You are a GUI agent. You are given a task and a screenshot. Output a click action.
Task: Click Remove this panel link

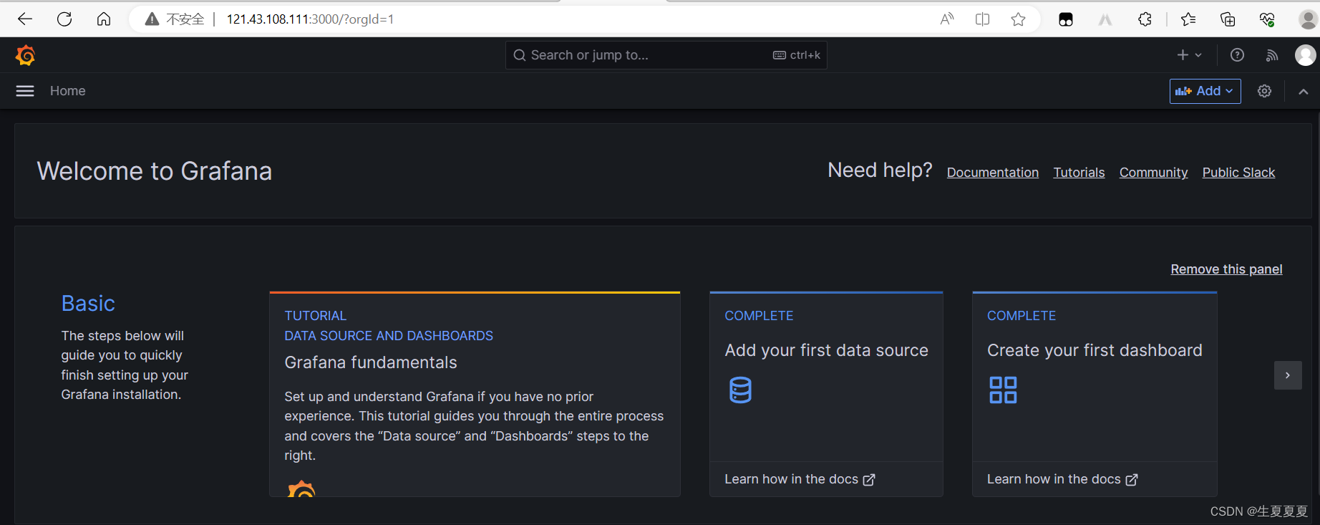[1226, 269]
